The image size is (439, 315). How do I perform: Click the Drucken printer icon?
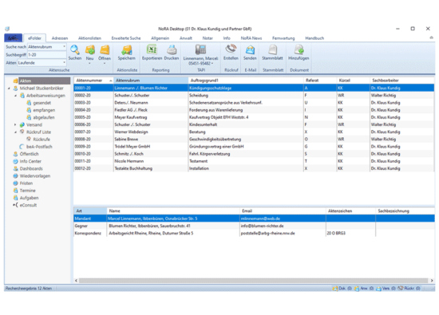click(172, 49)
